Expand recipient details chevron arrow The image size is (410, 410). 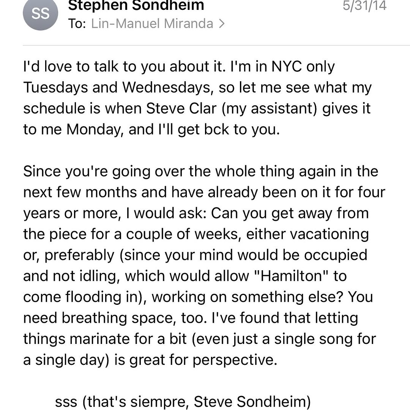pos(222,24)
